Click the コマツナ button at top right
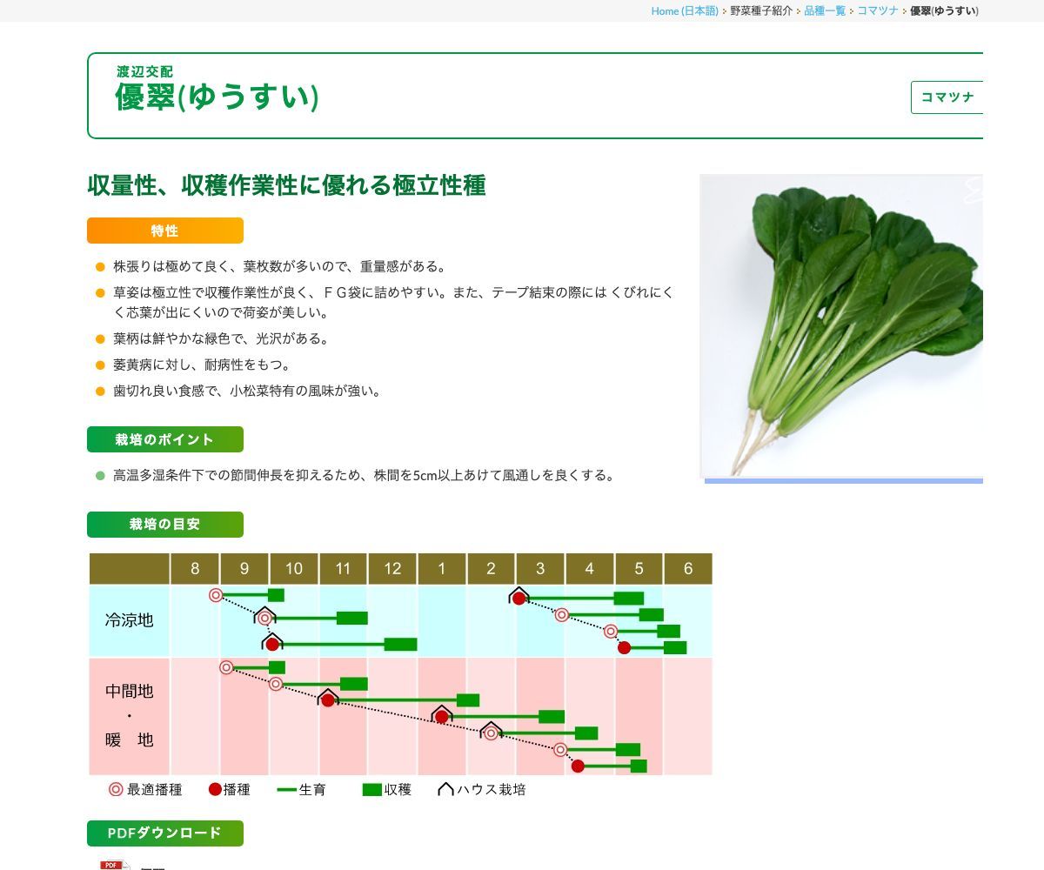Image resolution: width=1044 pixels, height=870 pixels. coord(948,97)
